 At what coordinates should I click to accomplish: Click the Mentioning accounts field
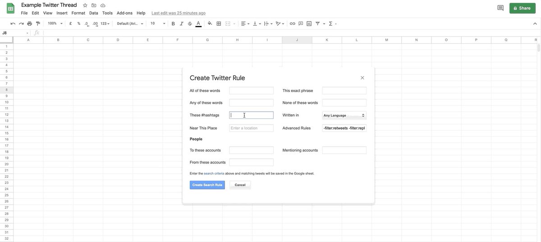tap(344, 150)
